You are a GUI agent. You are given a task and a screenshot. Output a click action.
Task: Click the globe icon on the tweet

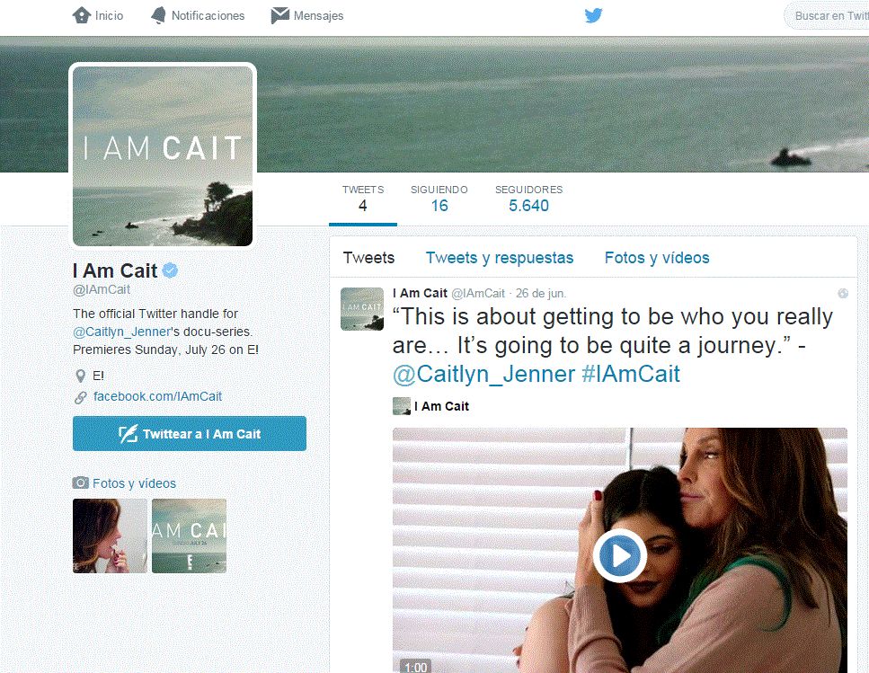point(843,294)
